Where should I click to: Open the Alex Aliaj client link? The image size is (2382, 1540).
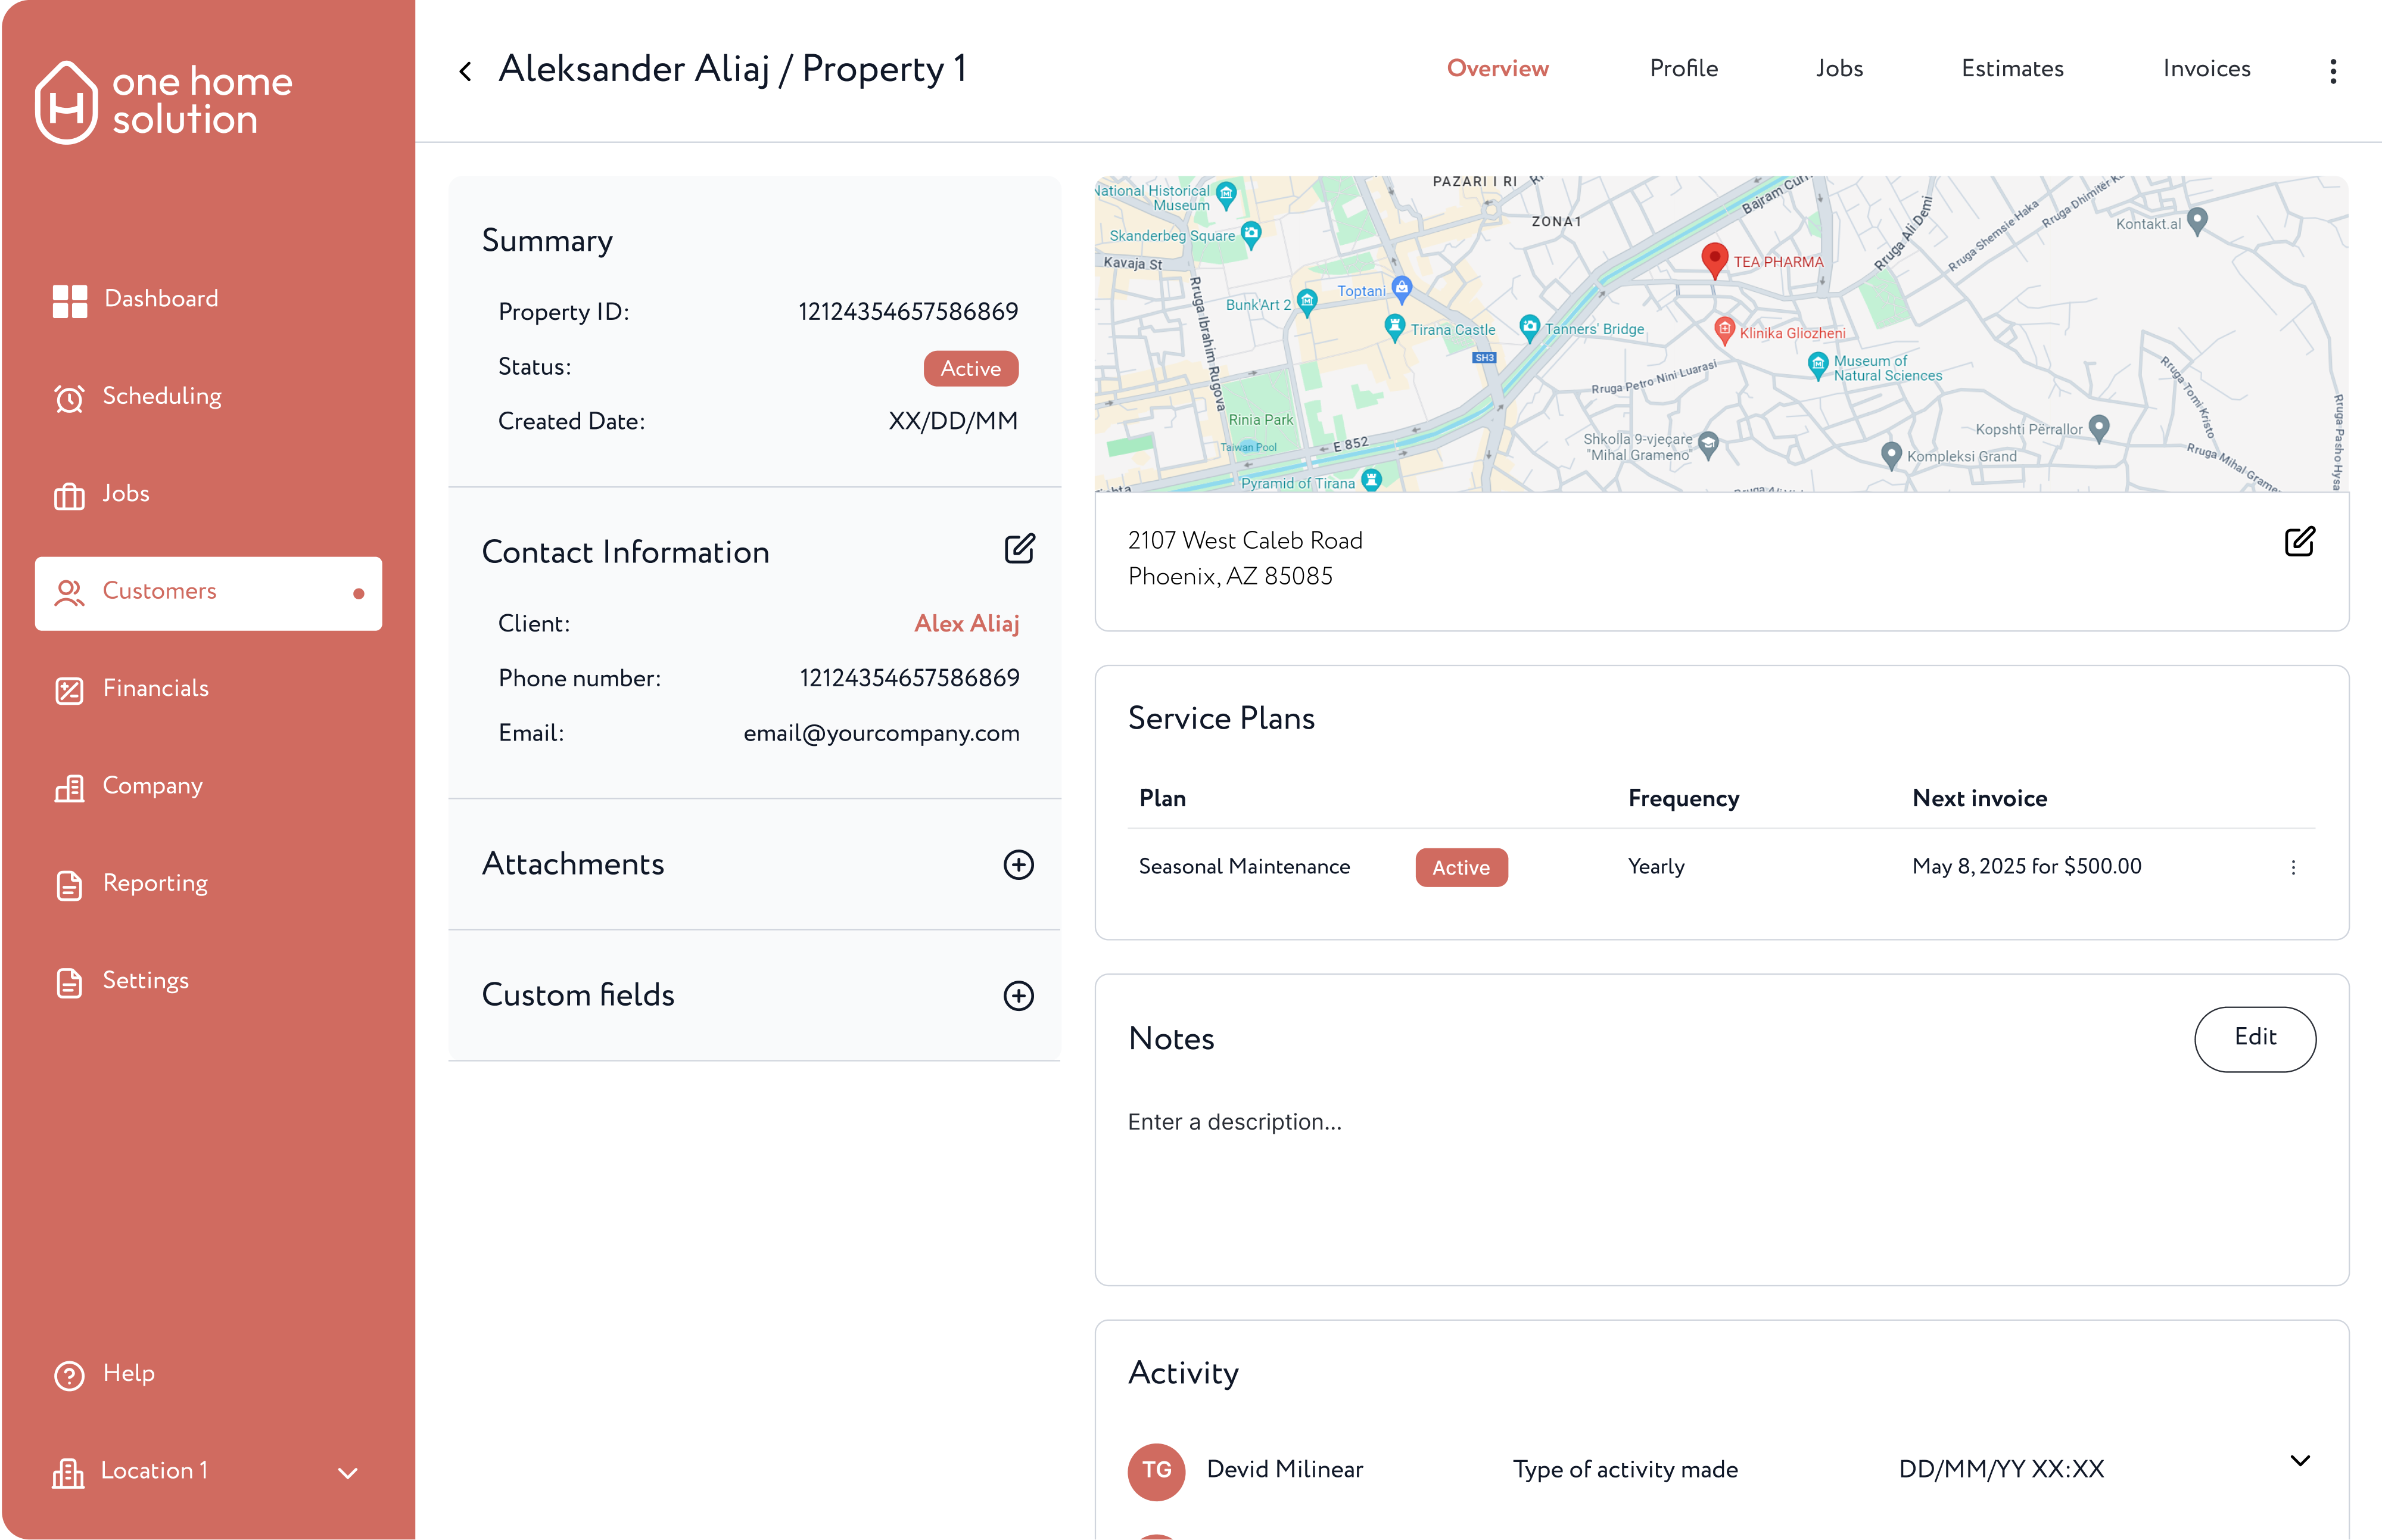[966, 624]
